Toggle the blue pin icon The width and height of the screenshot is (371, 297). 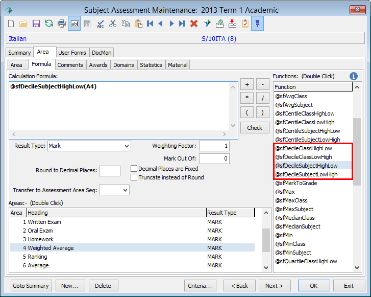click(257, 24)
